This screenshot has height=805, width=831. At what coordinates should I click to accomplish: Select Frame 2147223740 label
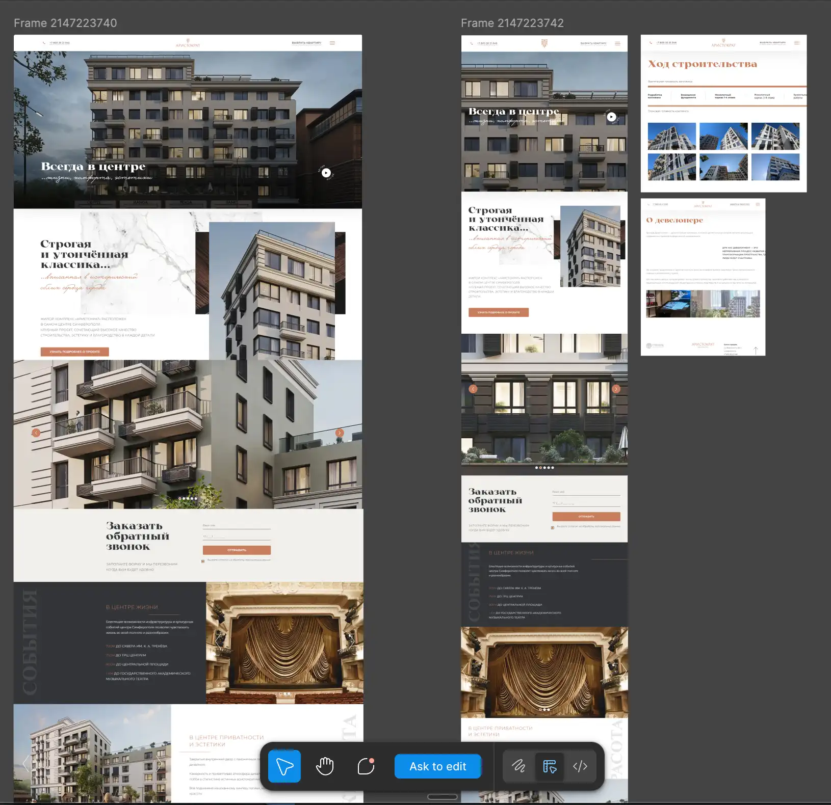click(65, 23)
